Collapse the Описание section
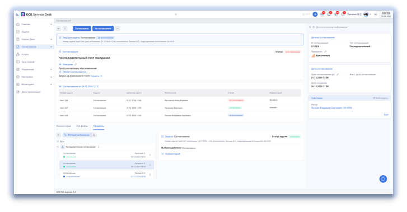This screenshot has height=212, width=407. 60,64
